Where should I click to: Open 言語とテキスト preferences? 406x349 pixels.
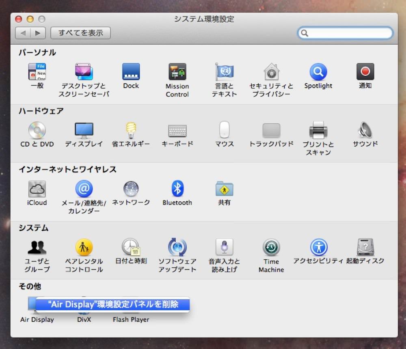coord(225,71)
